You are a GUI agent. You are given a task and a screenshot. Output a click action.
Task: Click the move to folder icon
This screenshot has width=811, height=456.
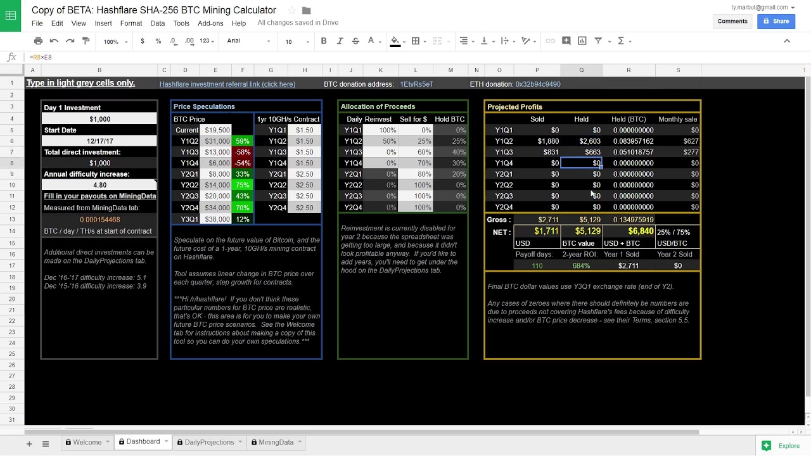click(x=307, y=10)
